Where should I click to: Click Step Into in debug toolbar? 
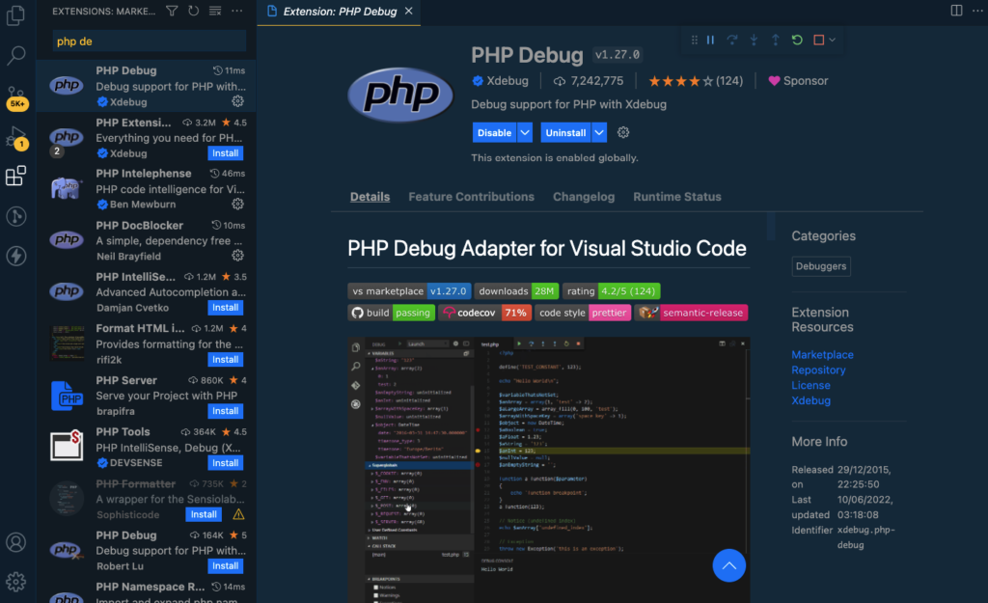pos(754,40)
